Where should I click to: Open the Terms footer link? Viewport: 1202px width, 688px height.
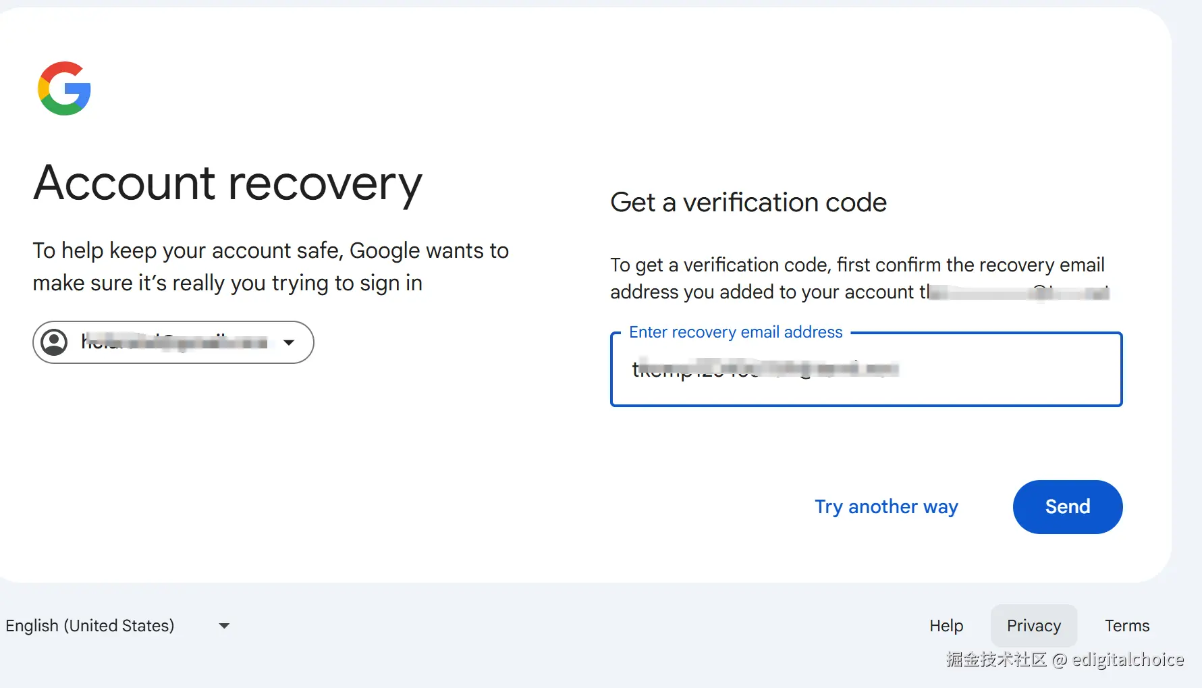click(1127, 626)
